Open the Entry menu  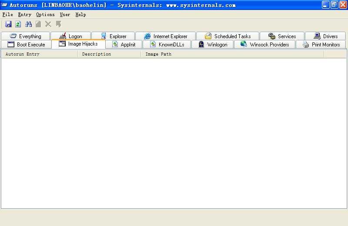25,15
